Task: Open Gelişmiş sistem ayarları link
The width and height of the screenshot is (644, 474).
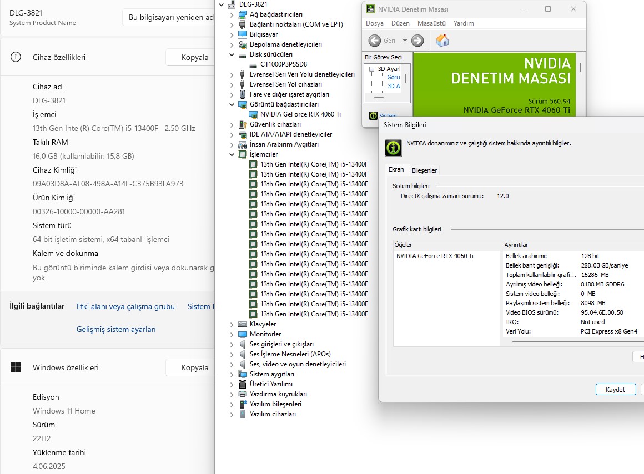Action: pos(116,330)
